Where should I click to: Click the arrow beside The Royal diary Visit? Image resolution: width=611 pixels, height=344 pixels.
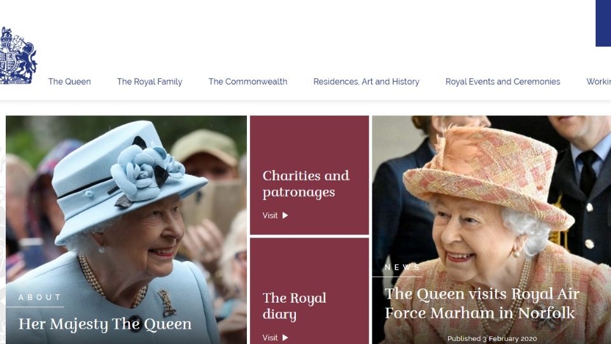[x=285, y=338]
